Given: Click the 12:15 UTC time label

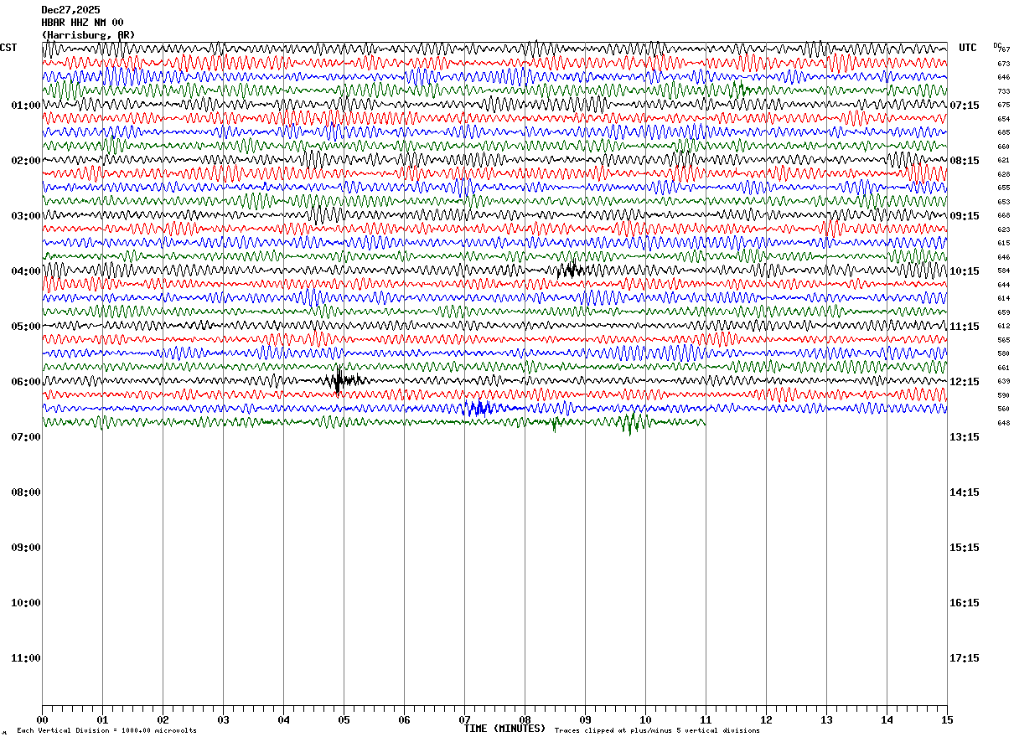Looking at the screenshot, I should tap(965, 382).
